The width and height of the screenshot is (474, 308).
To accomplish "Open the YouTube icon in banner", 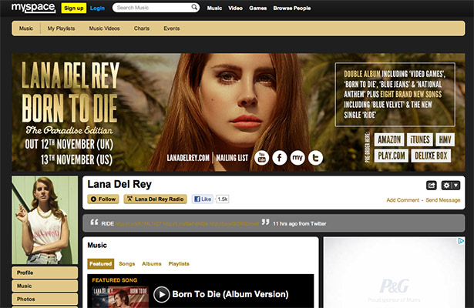I will click(x=262, y=158).
